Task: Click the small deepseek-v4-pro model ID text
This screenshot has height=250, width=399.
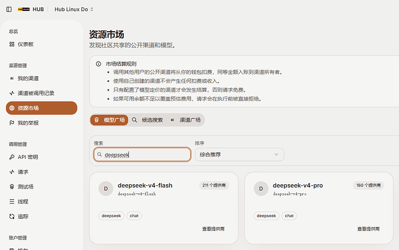Action: [x=290, y=194]
